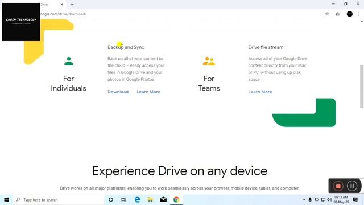Click the Drive file stream heading
The height and width of the screenshot is (205, 364).
[x=266, y=47]
